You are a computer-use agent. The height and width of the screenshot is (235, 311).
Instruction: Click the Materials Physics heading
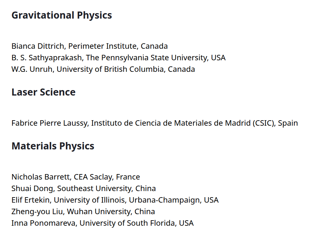pos(53,146)
